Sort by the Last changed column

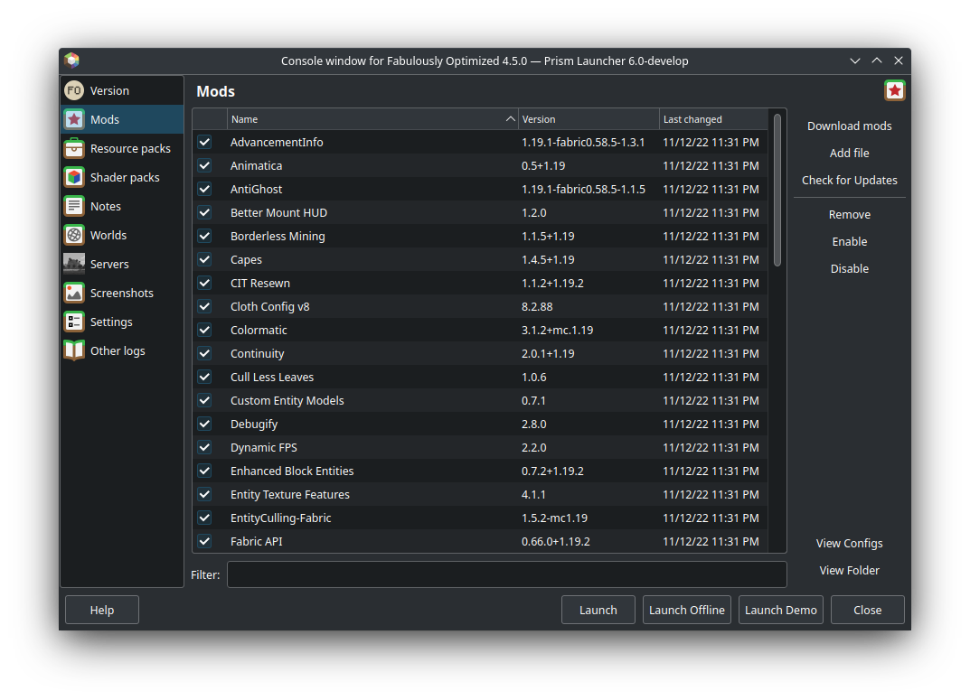713,119
